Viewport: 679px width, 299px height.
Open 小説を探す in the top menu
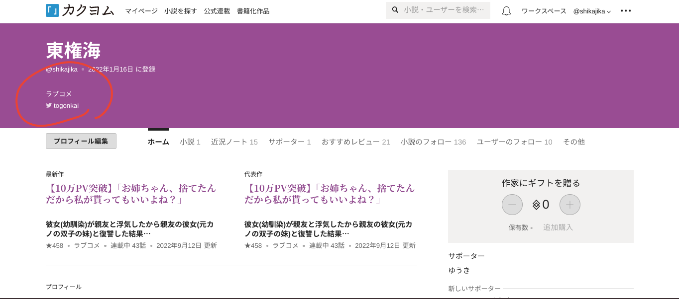(181, 11)
